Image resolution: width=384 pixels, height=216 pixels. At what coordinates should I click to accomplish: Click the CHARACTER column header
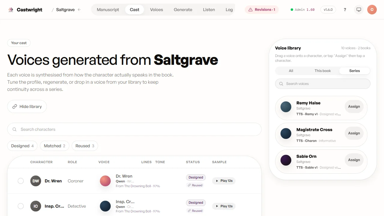(x=41, y=162)
